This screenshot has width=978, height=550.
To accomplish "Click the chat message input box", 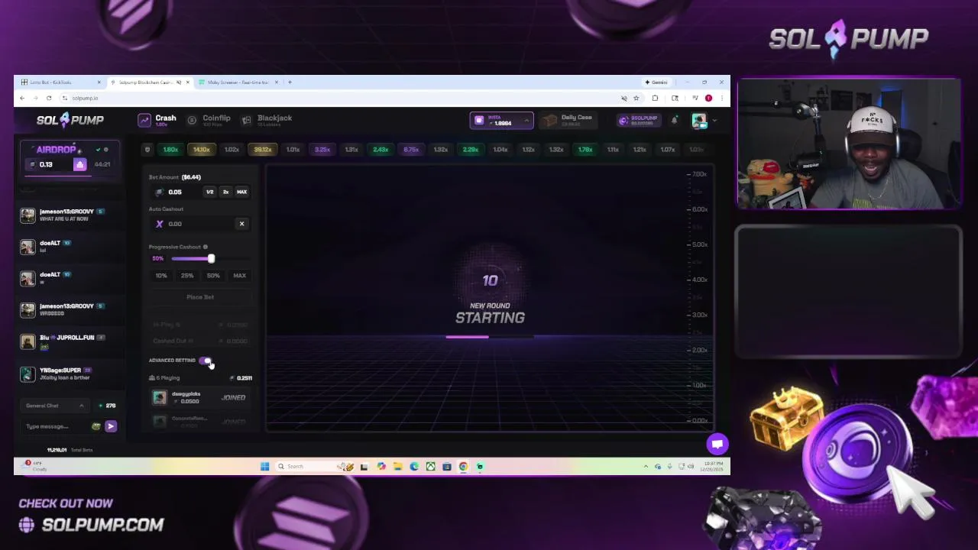I will point(57,427).
